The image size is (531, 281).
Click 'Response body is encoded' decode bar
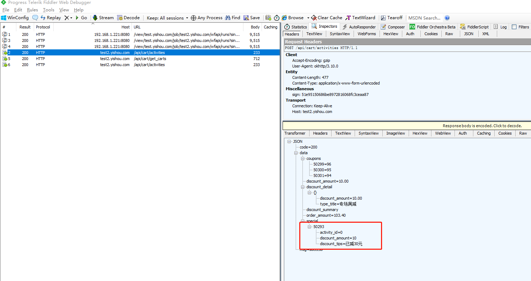click(407, 126)
